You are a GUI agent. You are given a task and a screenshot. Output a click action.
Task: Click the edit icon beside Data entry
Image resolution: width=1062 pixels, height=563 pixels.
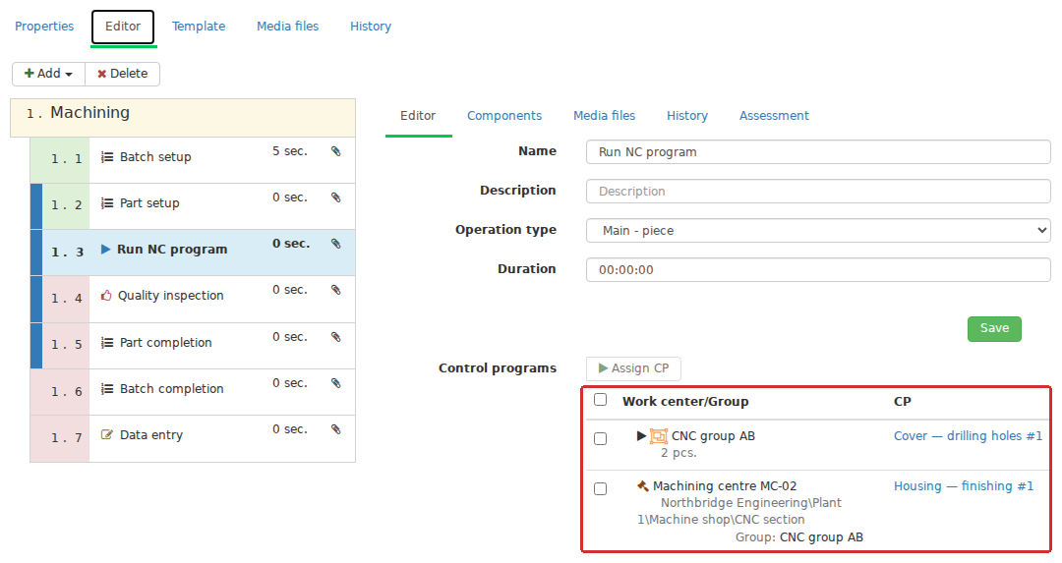pos(107,434)
